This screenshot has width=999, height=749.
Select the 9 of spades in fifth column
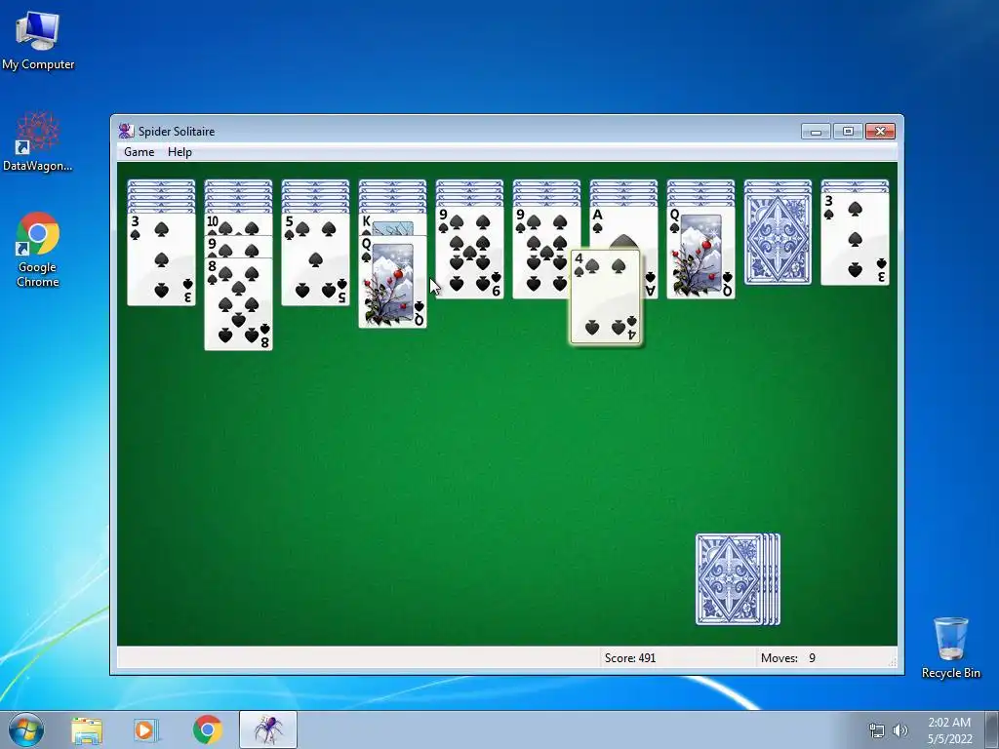[469, 253]
